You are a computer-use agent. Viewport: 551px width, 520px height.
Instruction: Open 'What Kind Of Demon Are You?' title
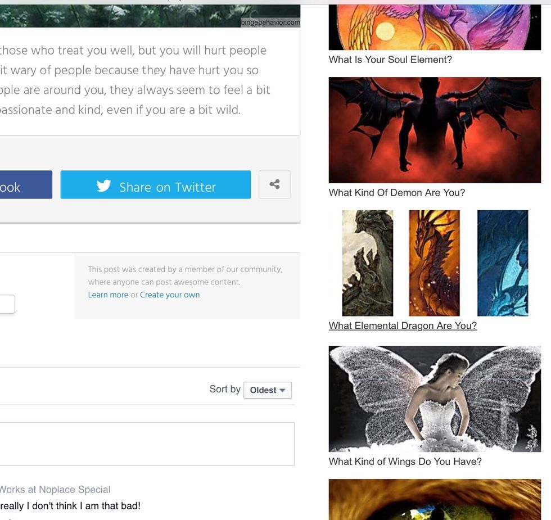(397, 192)
